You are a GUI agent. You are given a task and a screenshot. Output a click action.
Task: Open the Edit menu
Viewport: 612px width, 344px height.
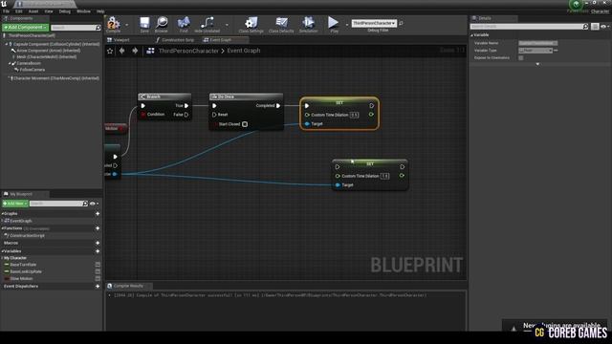pyautogui.click(x=19, y=11)
